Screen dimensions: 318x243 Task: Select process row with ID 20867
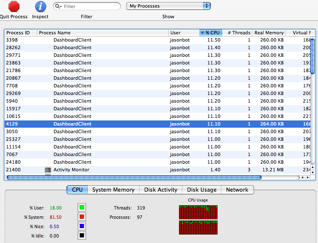[158, 78]
